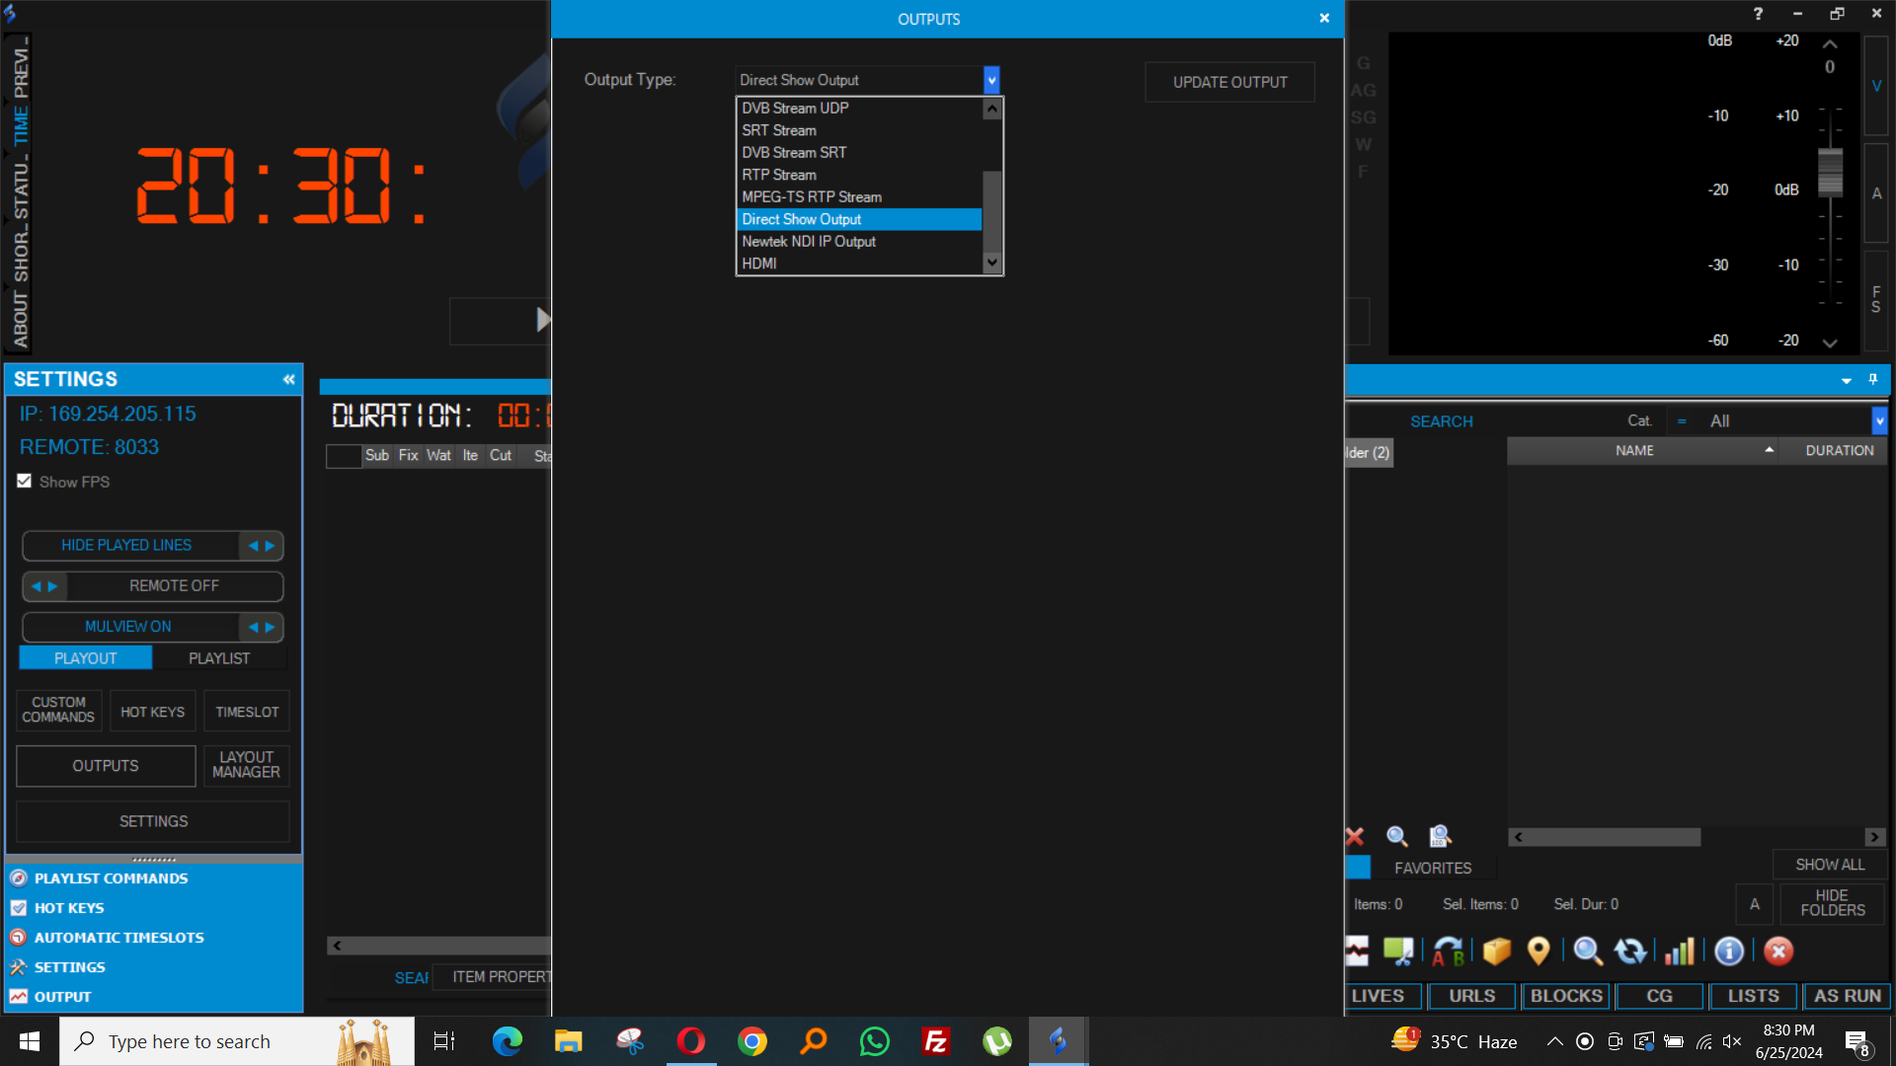Toggle Mulview On arrows switch
Screen dimensions: 1896x1066
262,627
